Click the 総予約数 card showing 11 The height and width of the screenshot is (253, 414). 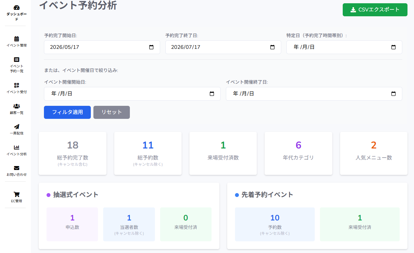click(x=148, y=153)
